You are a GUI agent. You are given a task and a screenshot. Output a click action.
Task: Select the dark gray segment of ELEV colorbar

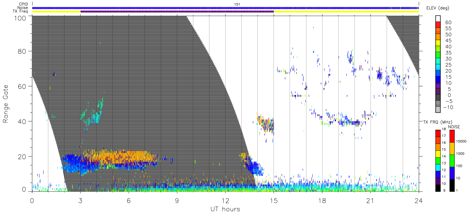point(438,98)
